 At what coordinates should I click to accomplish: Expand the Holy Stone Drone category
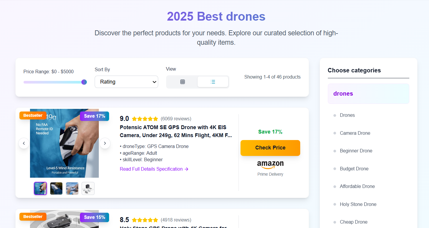358,204
